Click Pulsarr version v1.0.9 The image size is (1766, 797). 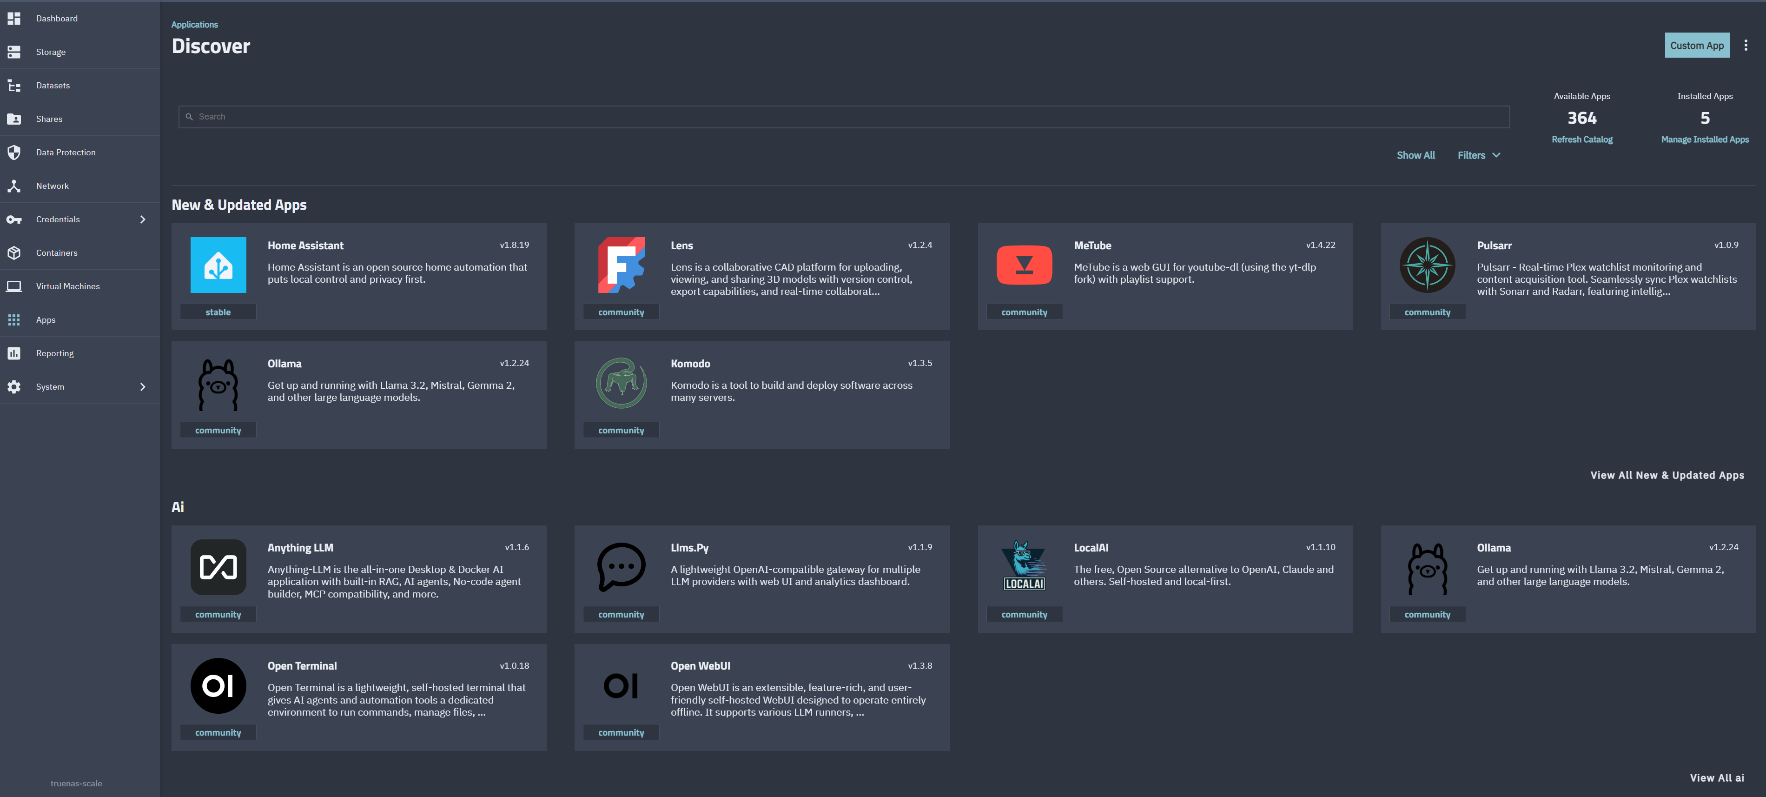click(1726, 245)
